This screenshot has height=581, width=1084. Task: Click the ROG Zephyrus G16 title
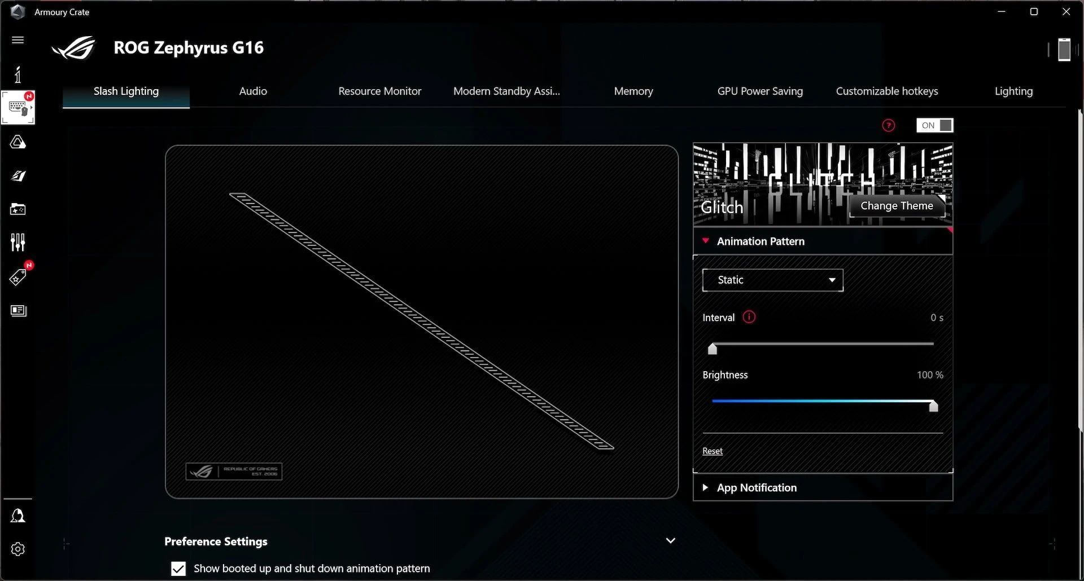tap(189, 48)
